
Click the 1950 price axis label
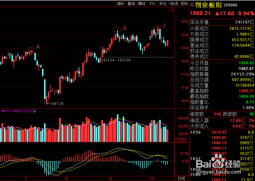184,22
